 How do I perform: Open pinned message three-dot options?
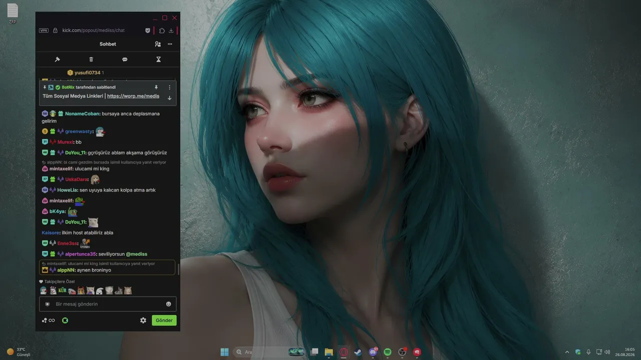click(169, 87)
